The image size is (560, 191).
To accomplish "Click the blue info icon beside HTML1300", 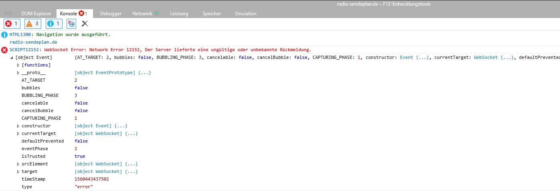I will point(4,35).
